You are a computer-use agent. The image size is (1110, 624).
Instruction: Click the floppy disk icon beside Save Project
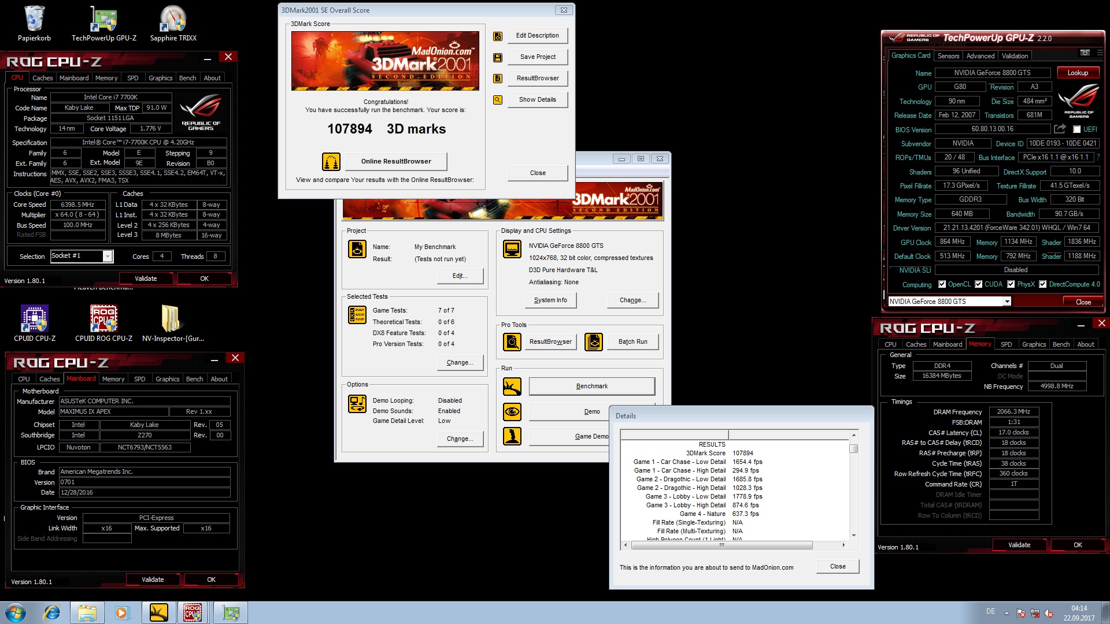[497, 57]
